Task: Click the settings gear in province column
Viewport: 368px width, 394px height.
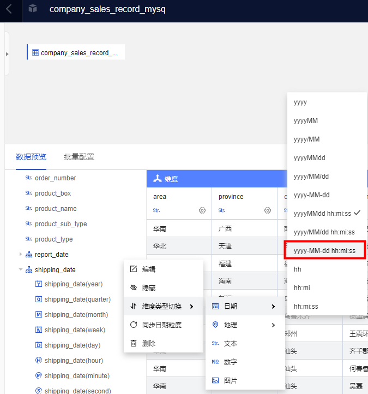Action: [x=268, y=210]
